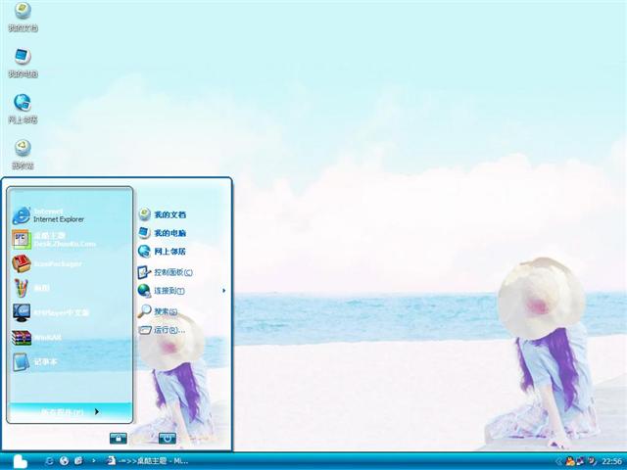Launch IconPackager from the start menu
627x470 pixels.
pyautogui.click(x=47, y=263)
